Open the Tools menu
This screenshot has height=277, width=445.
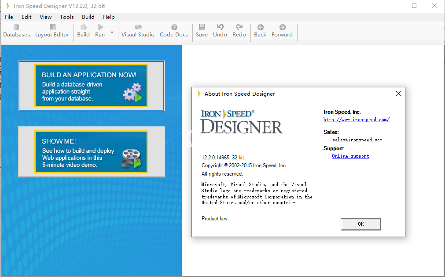pyautogui.click(x=67, y=17)
